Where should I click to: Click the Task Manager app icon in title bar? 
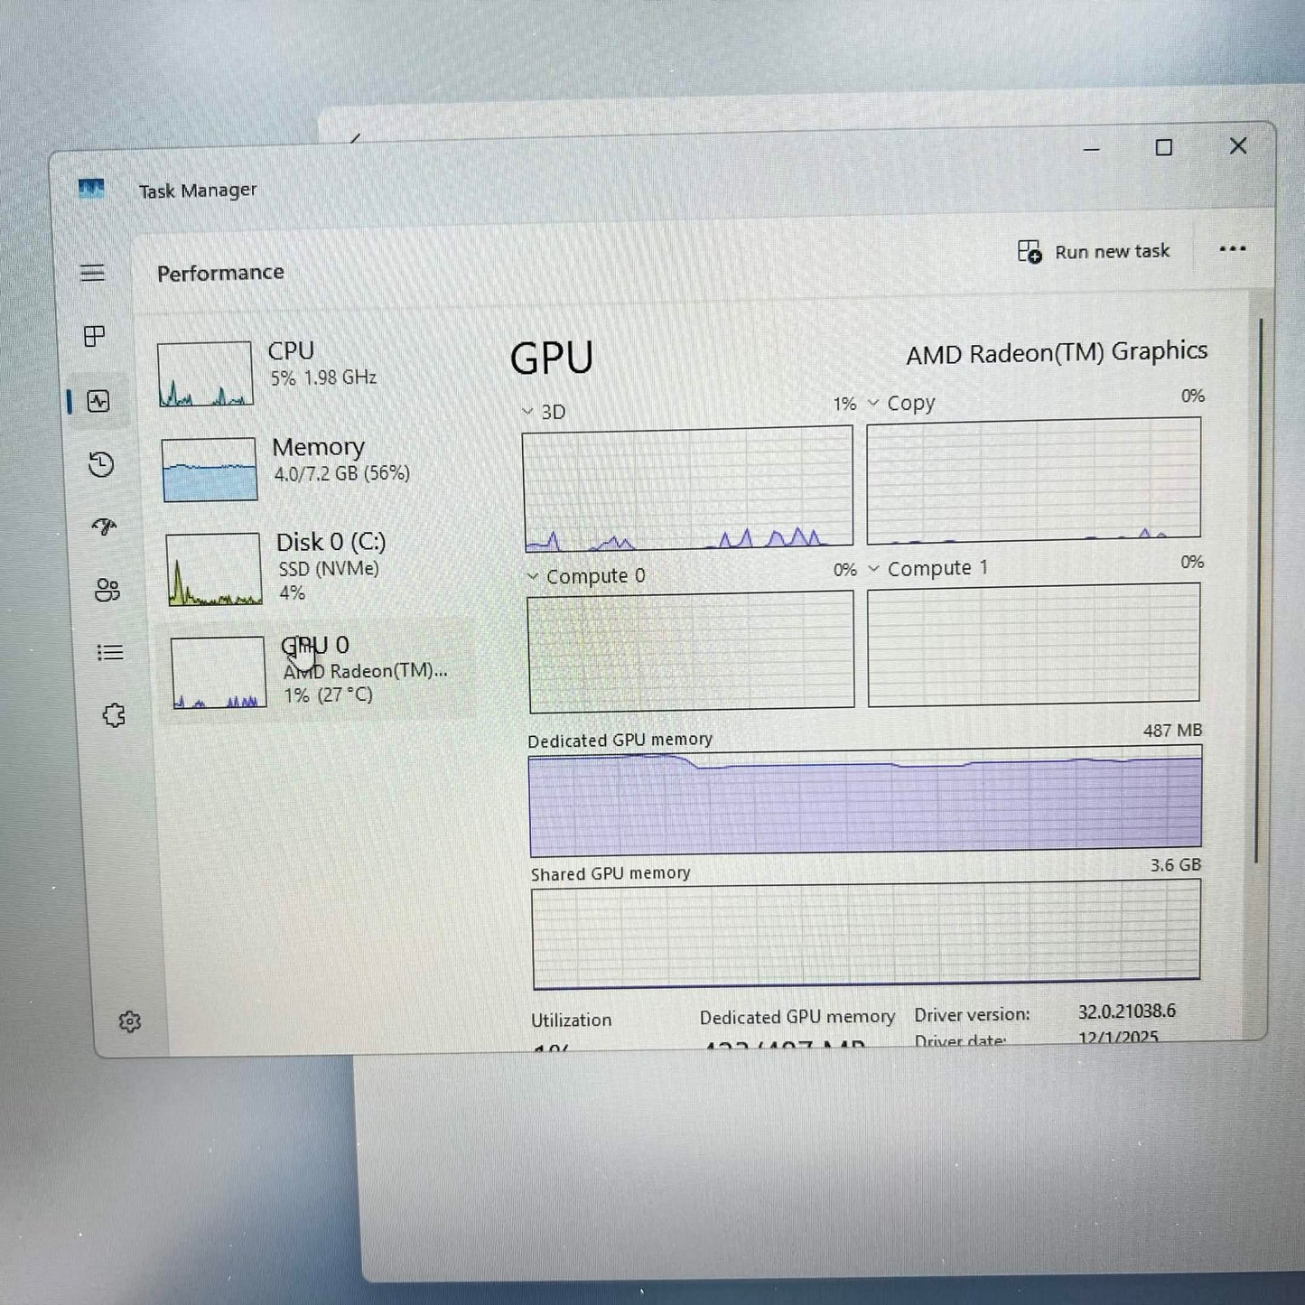(x=91, y=189)
